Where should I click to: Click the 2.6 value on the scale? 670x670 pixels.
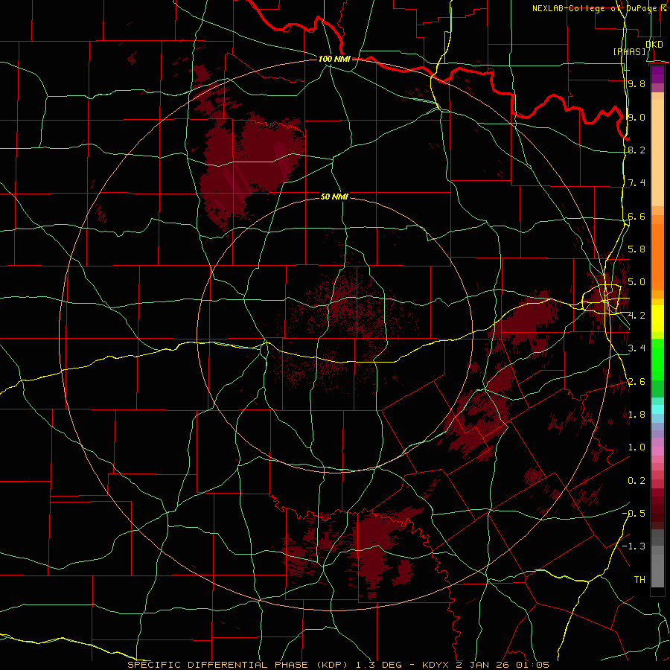click(636, 382)
